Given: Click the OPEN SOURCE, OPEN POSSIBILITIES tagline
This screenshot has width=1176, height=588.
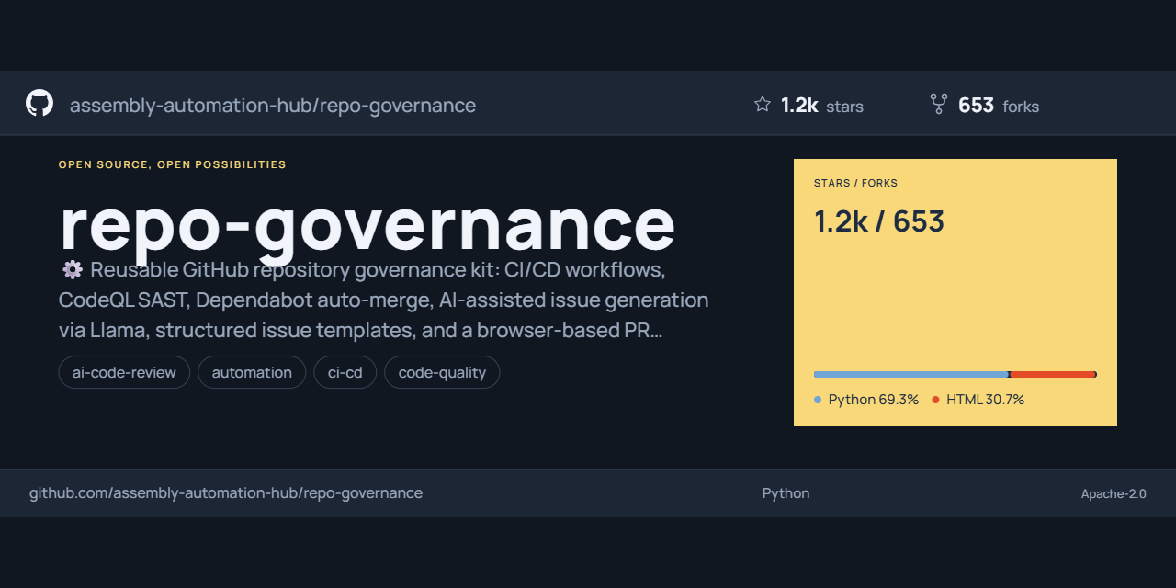Looking at the screenshot, I should click(173, 164).
